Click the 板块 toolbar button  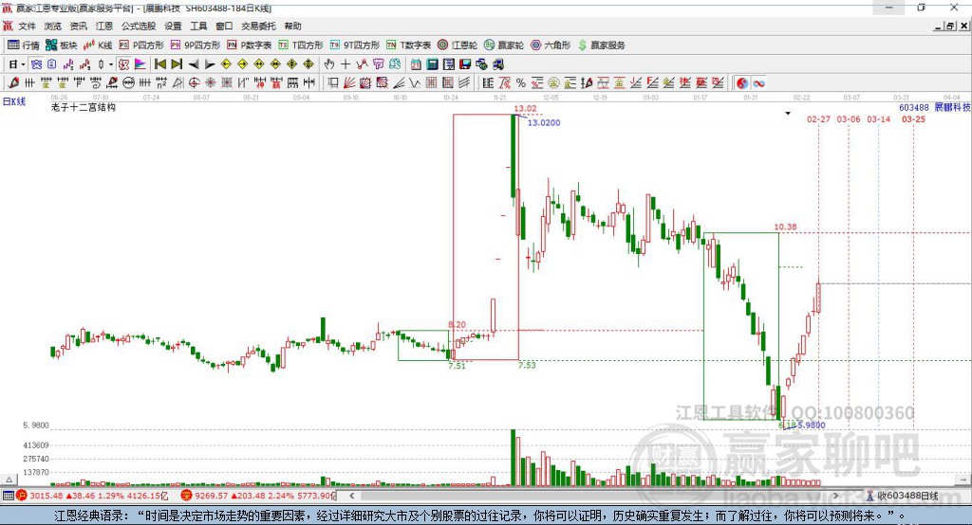click(61, 45)
